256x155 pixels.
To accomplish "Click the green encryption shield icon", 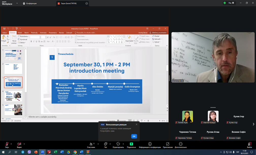I will click(x=225, y=3).
